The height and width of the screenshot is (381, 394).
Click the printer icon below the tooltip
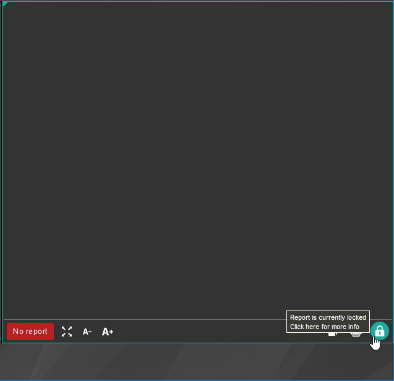click(x=356, y=334)
